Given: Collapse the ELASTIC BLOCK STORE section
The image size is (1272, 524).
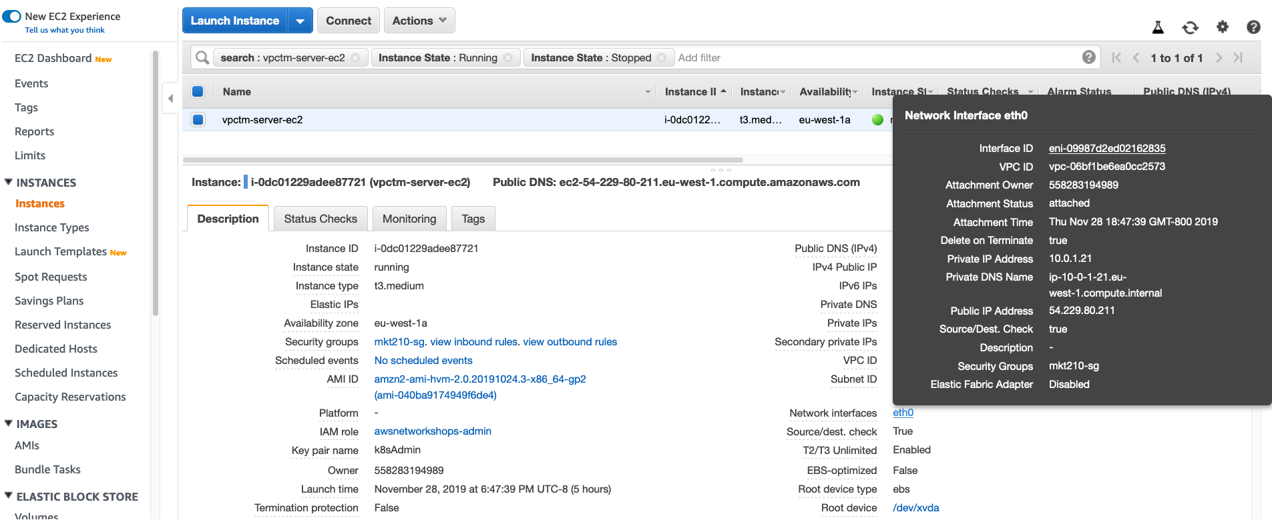Looking at the screenshot, I should (9, 496).
